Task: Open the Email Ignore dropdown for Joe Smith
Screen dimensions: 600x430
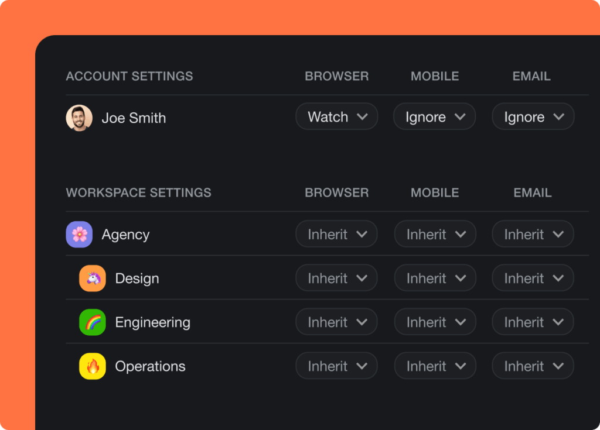Action: (x=533, y=116)
